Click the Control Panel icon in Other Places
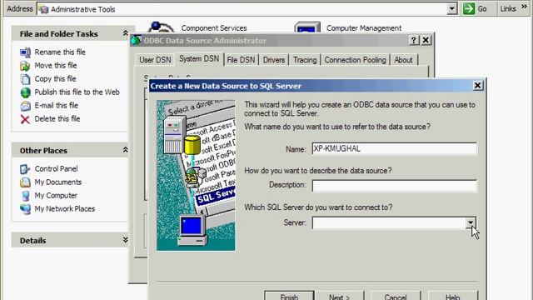This screenshot has width=533, height=300. [25, 169]
